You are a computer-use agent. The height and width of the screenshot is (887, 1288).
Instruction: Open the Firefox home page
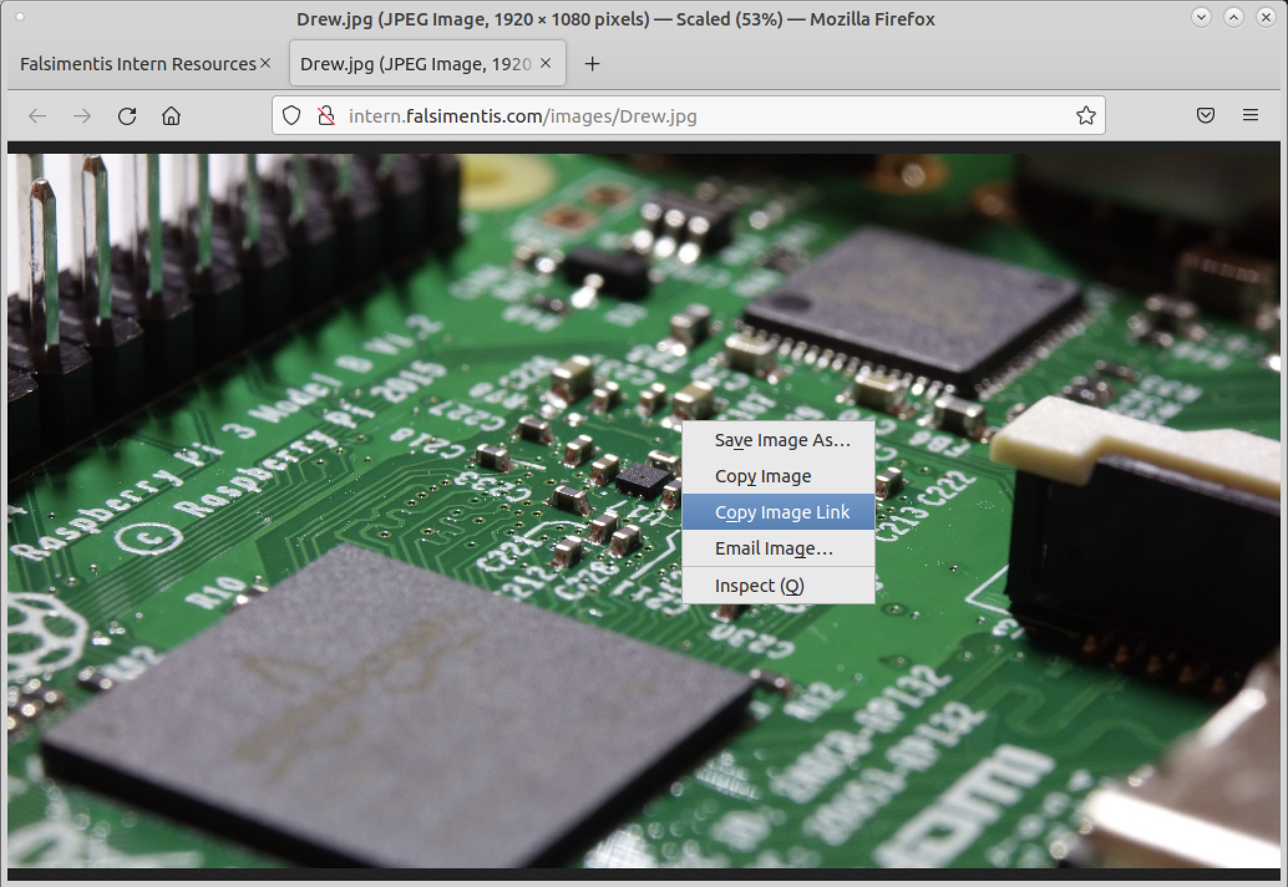tap(171, 116)
